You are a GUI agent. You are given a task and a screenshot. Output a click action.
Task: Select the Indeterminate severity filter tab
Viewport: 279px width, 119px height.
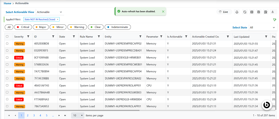[117, 27]
